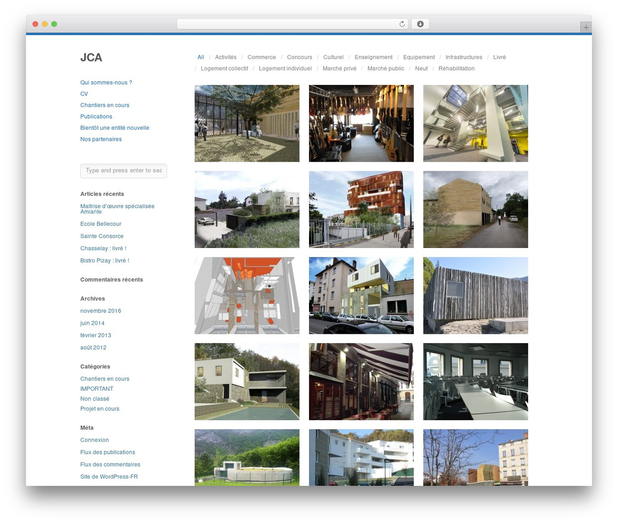Filter portfolio by Activités
The width and height of the screenshot is (618, 523).
(225, 57)
